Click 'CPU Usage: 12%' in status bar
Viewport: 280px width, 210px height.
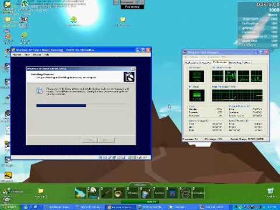tap(213, 139)
